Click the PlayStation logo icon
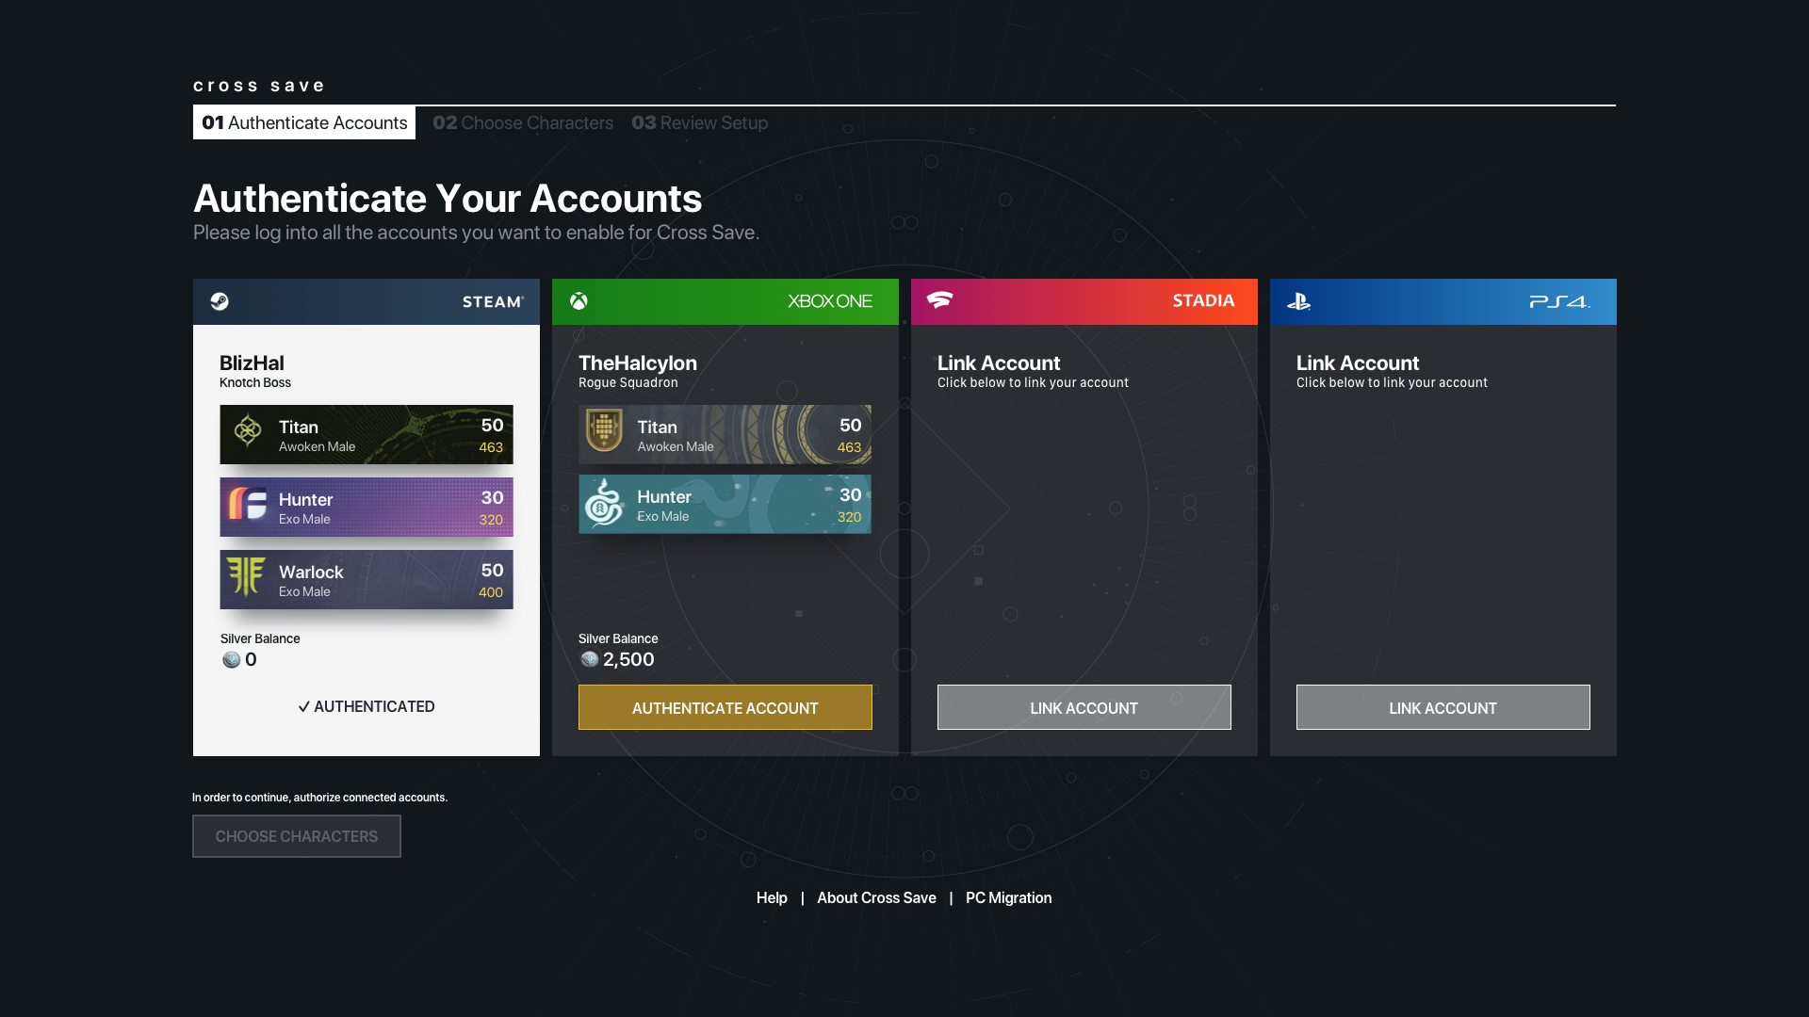Screen dimensions: 1809x1017 (x=1298, y=302)
